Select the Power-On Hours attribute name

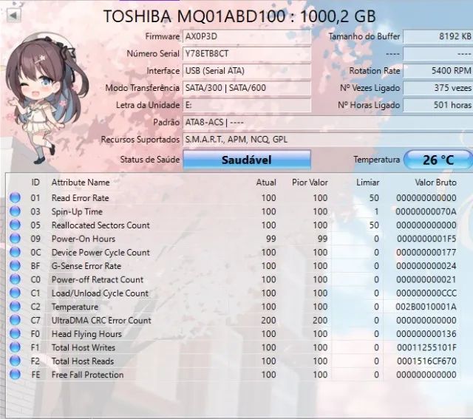(84, 239)
